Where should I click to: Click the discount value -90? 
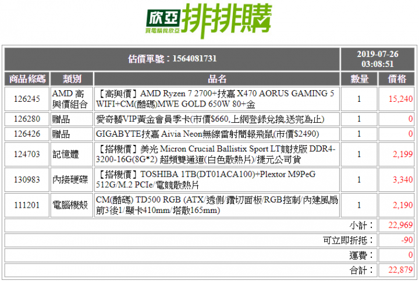point(407,240)
